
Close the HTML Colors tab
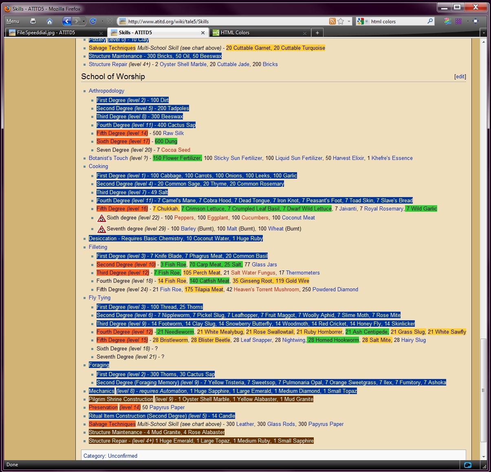coord(305,33)
